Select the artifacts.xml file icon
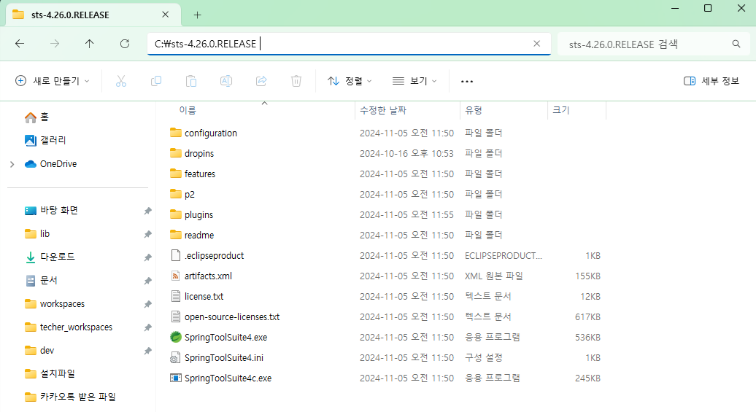 (176, 276)
